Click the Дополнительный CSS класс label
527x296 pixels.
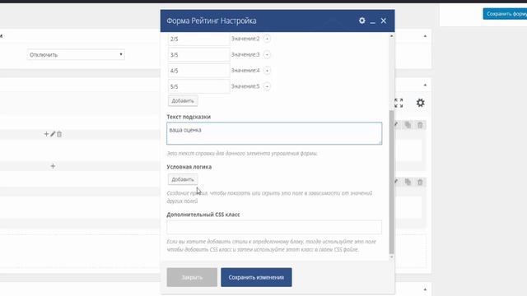[203, 215]
